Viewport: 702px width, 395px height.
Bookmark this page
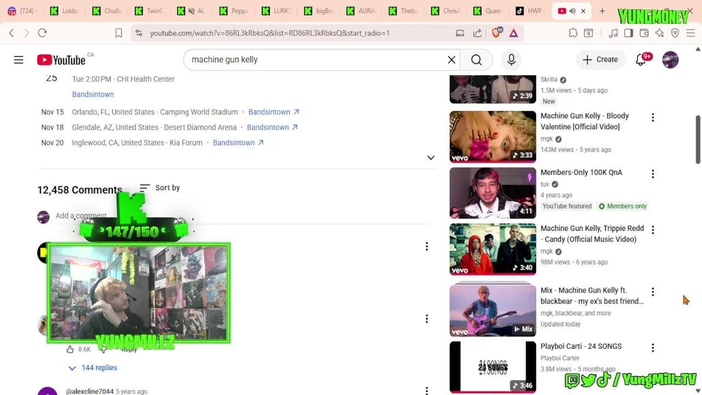[118, 33]
